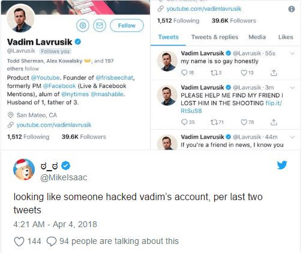Viewport: 303px width, 253px height.
Task: Follow Vadim Lavrusik
Action: (x=127, y=25)
